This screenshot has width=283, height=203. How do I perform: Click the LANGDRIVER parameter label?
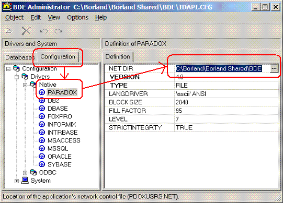pyautogui.click(x=128, y=94)
